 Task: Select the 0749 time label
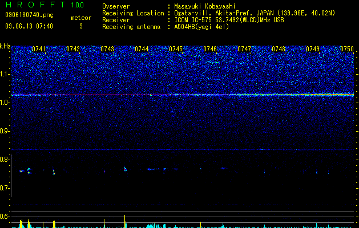313,49
